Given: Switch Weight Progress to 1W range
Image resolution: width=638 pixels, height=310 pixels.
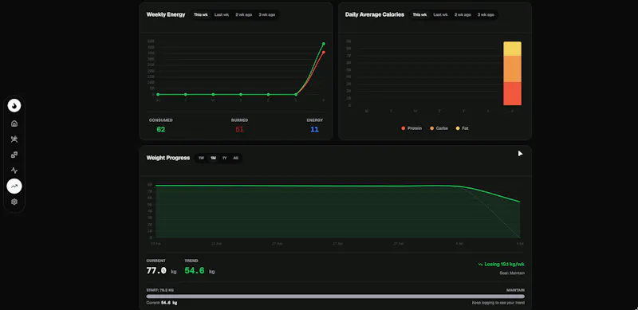Looking at the screenshot, I should 201,158.
